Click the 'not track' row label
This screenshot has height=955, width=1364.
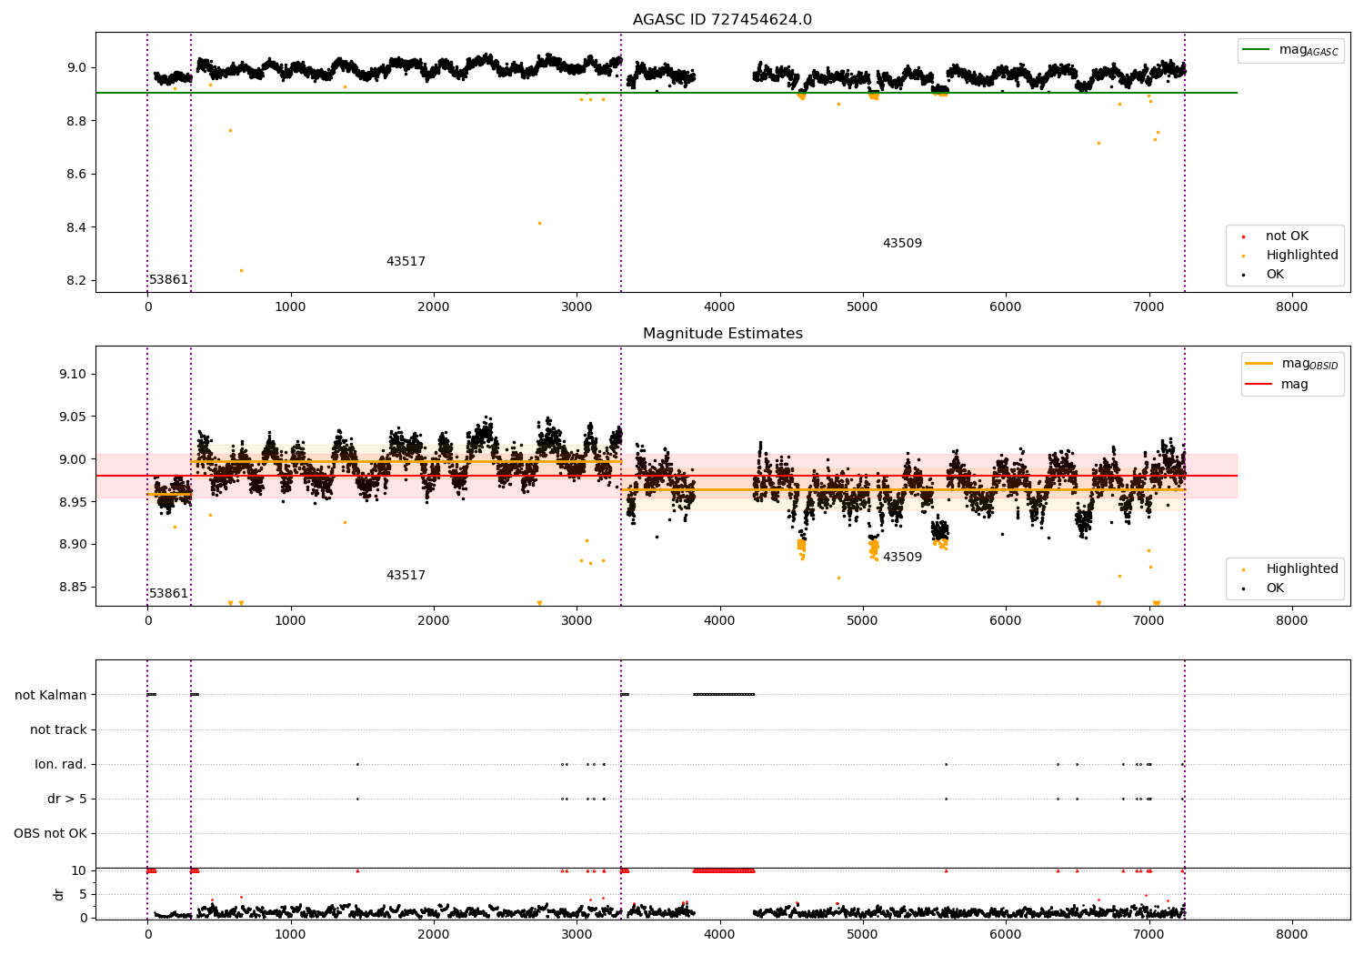point(58,729)
